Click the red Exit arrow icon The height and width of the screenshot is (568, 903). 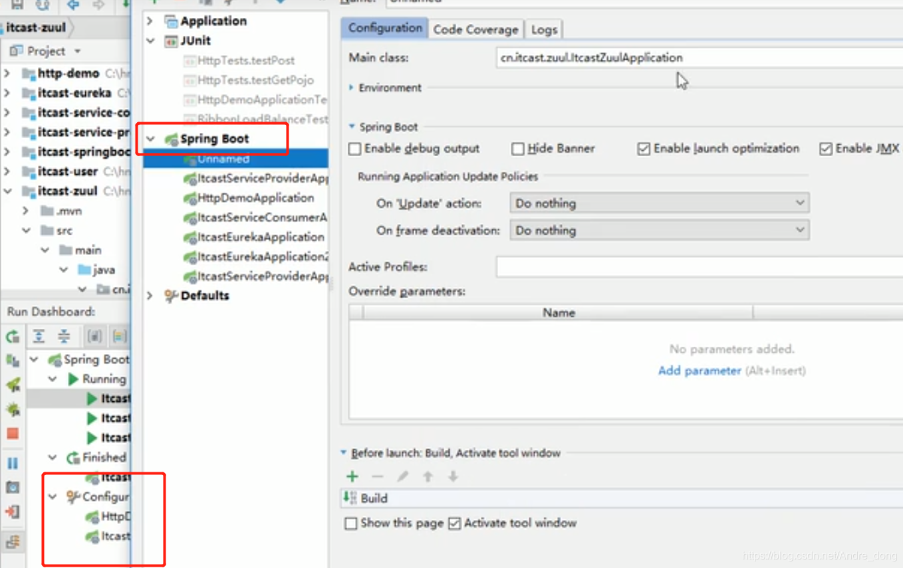pos(13,512)
